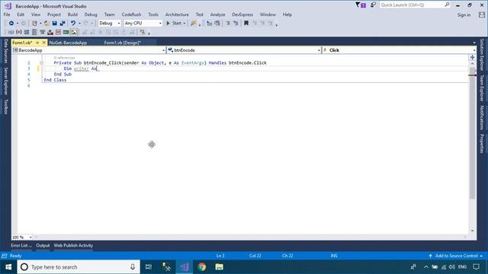Click the editor vertical scrollbar thumb
488x274 pixels.
click(473, 134)
